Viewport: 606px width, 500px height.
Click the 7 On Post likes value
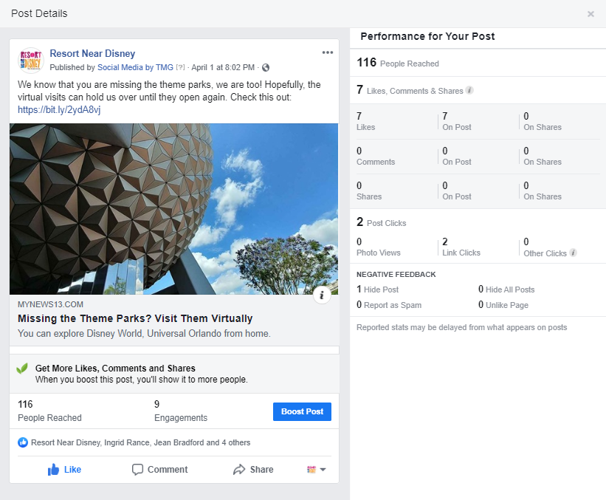coord(457,121)
